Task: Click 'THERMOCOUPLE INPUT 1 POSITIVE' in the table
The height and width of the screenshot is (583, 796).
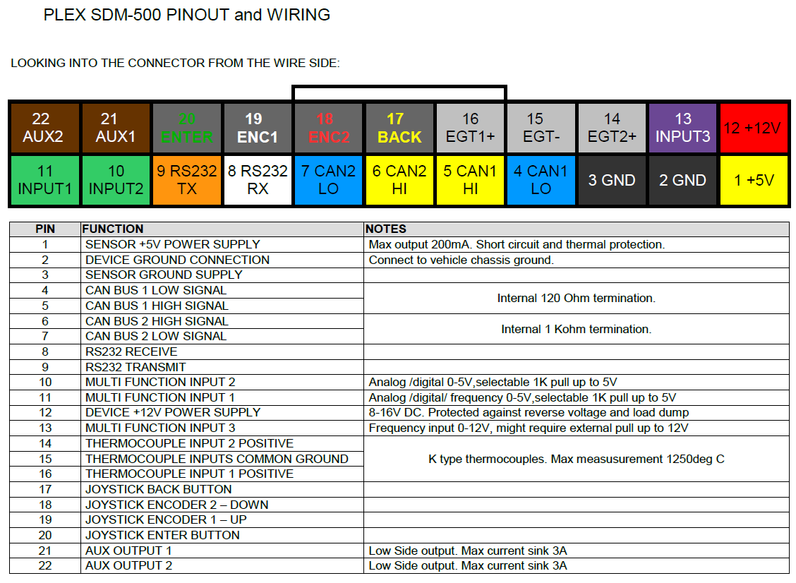Action: tap(189, 474)
